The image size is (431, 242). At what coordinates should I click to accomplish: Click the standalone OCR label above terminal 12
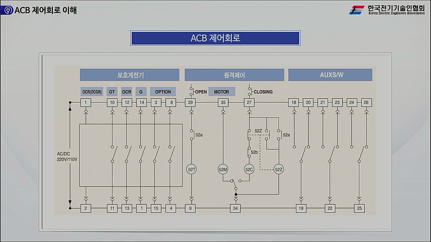127,92
